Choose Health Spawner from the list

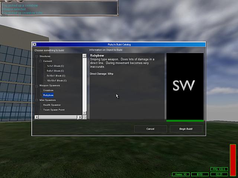[x=52, y=105]
